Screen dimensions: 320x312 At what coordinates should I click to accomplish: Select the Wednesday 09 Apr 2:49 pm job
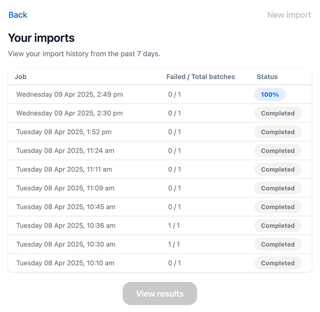tap(70, 95)
